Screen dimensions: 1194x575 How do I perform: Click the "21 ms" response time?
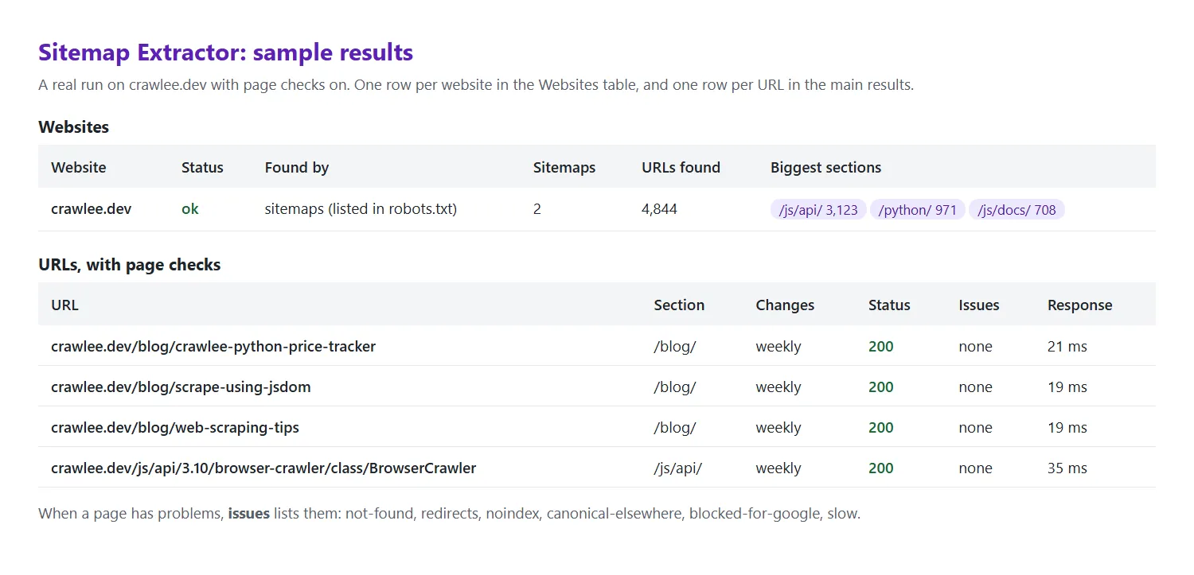click(x=1067, y=347)
